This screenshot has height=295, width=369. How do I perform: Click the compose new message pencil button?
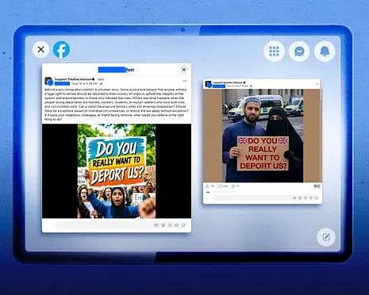pyautogui.click(x=326, y=237)
